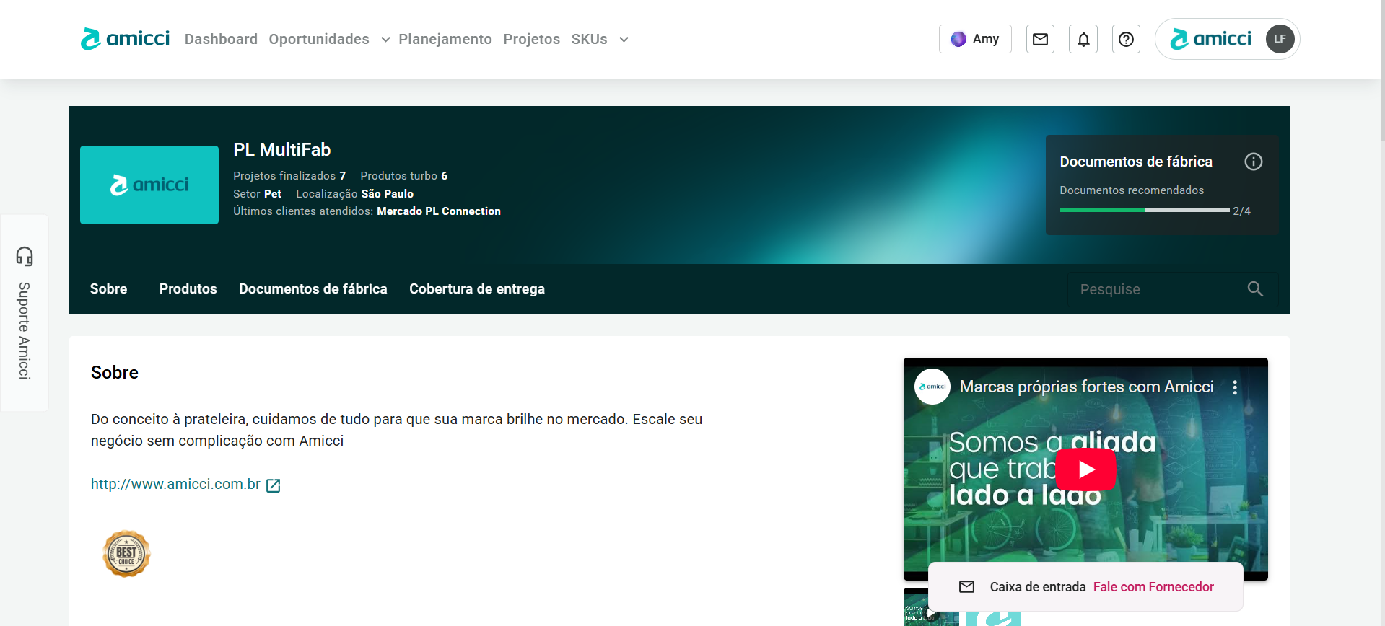The image size is (1385, 626).
Task: Switch to the Produtos tab
Action: pos(188,289)
